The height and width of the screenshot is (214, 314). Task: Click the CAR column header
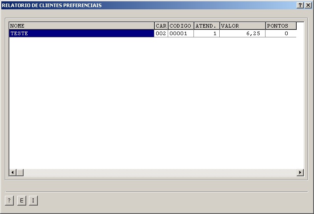[x=161, y=26]
